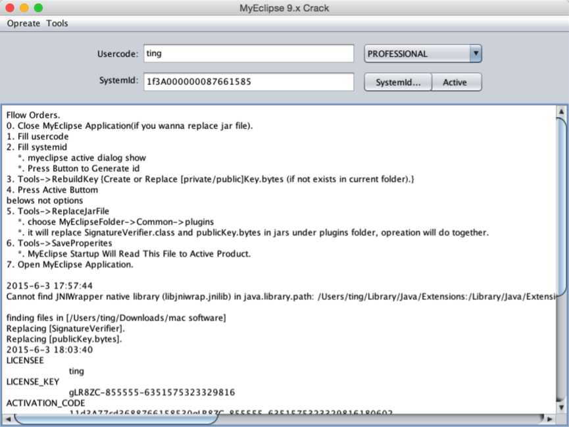Click the '3. Tools->RebuildKey' line
Image resolution: width=569 pixels, height=427 pixels.
[x=210, y=179]
